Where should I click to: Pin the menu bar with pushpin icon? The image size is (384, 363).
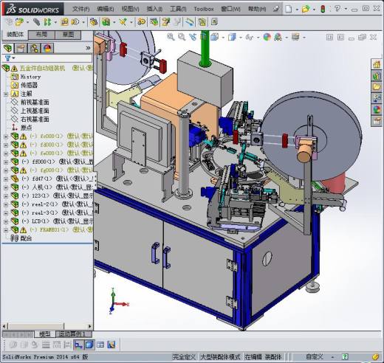(276, 9)
